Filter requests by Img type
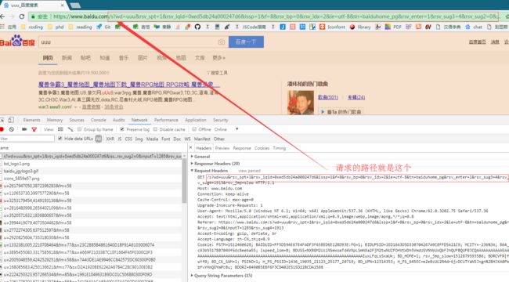The height and width of the screenshot is (282, 509). (139, 139)
